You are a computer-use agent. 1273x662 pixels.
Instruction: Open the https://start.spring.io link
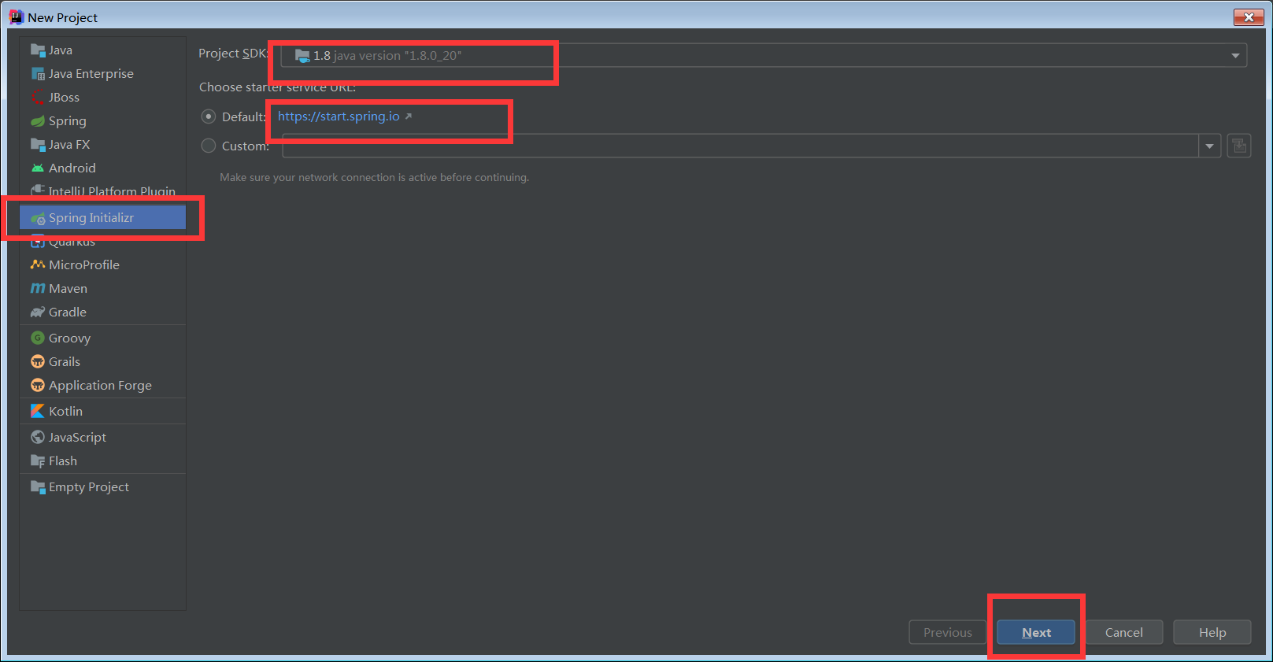pos(339,116)
